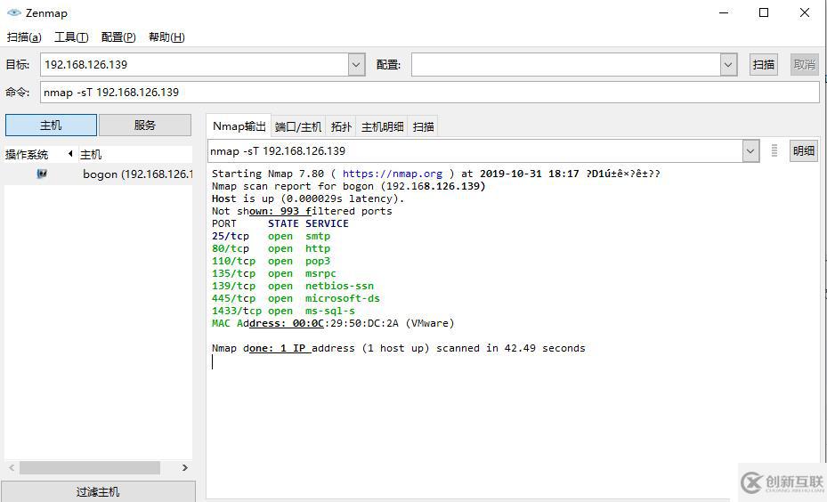The image size is (827, 502).
Task: Open the https://nmap.org link
Action: [393, 174]
